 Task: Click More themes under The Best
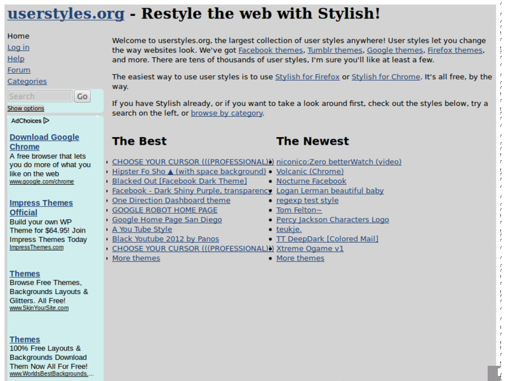click(x=136, y=258)
